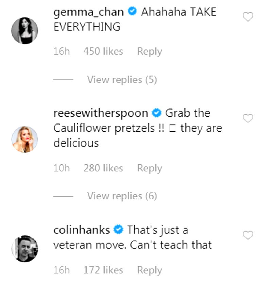Image resolution: width=272 pixels, height=281 pixels.
Task: Heart the colinhanks comment
Action: (248, 235)
